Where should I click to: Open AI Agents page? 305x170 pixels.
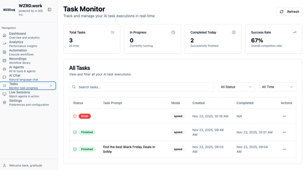28,69
